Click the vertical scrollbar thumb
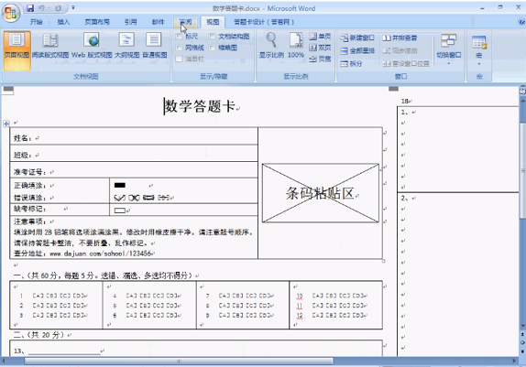This screenshot has height=367, width=526. point(522,170)
